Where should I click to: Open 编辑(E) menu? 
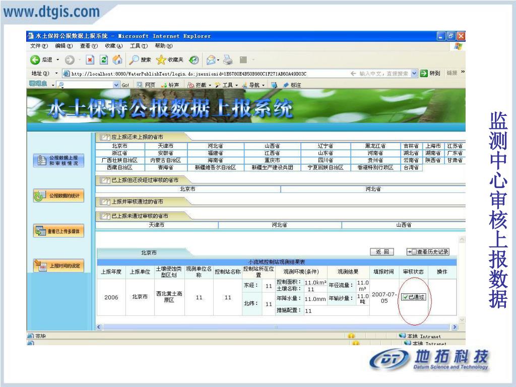pyautogui.click(x=64, y=46)
